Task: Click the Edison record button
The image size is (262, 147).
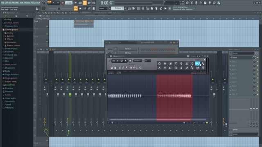Action: (x=130, y=61)
